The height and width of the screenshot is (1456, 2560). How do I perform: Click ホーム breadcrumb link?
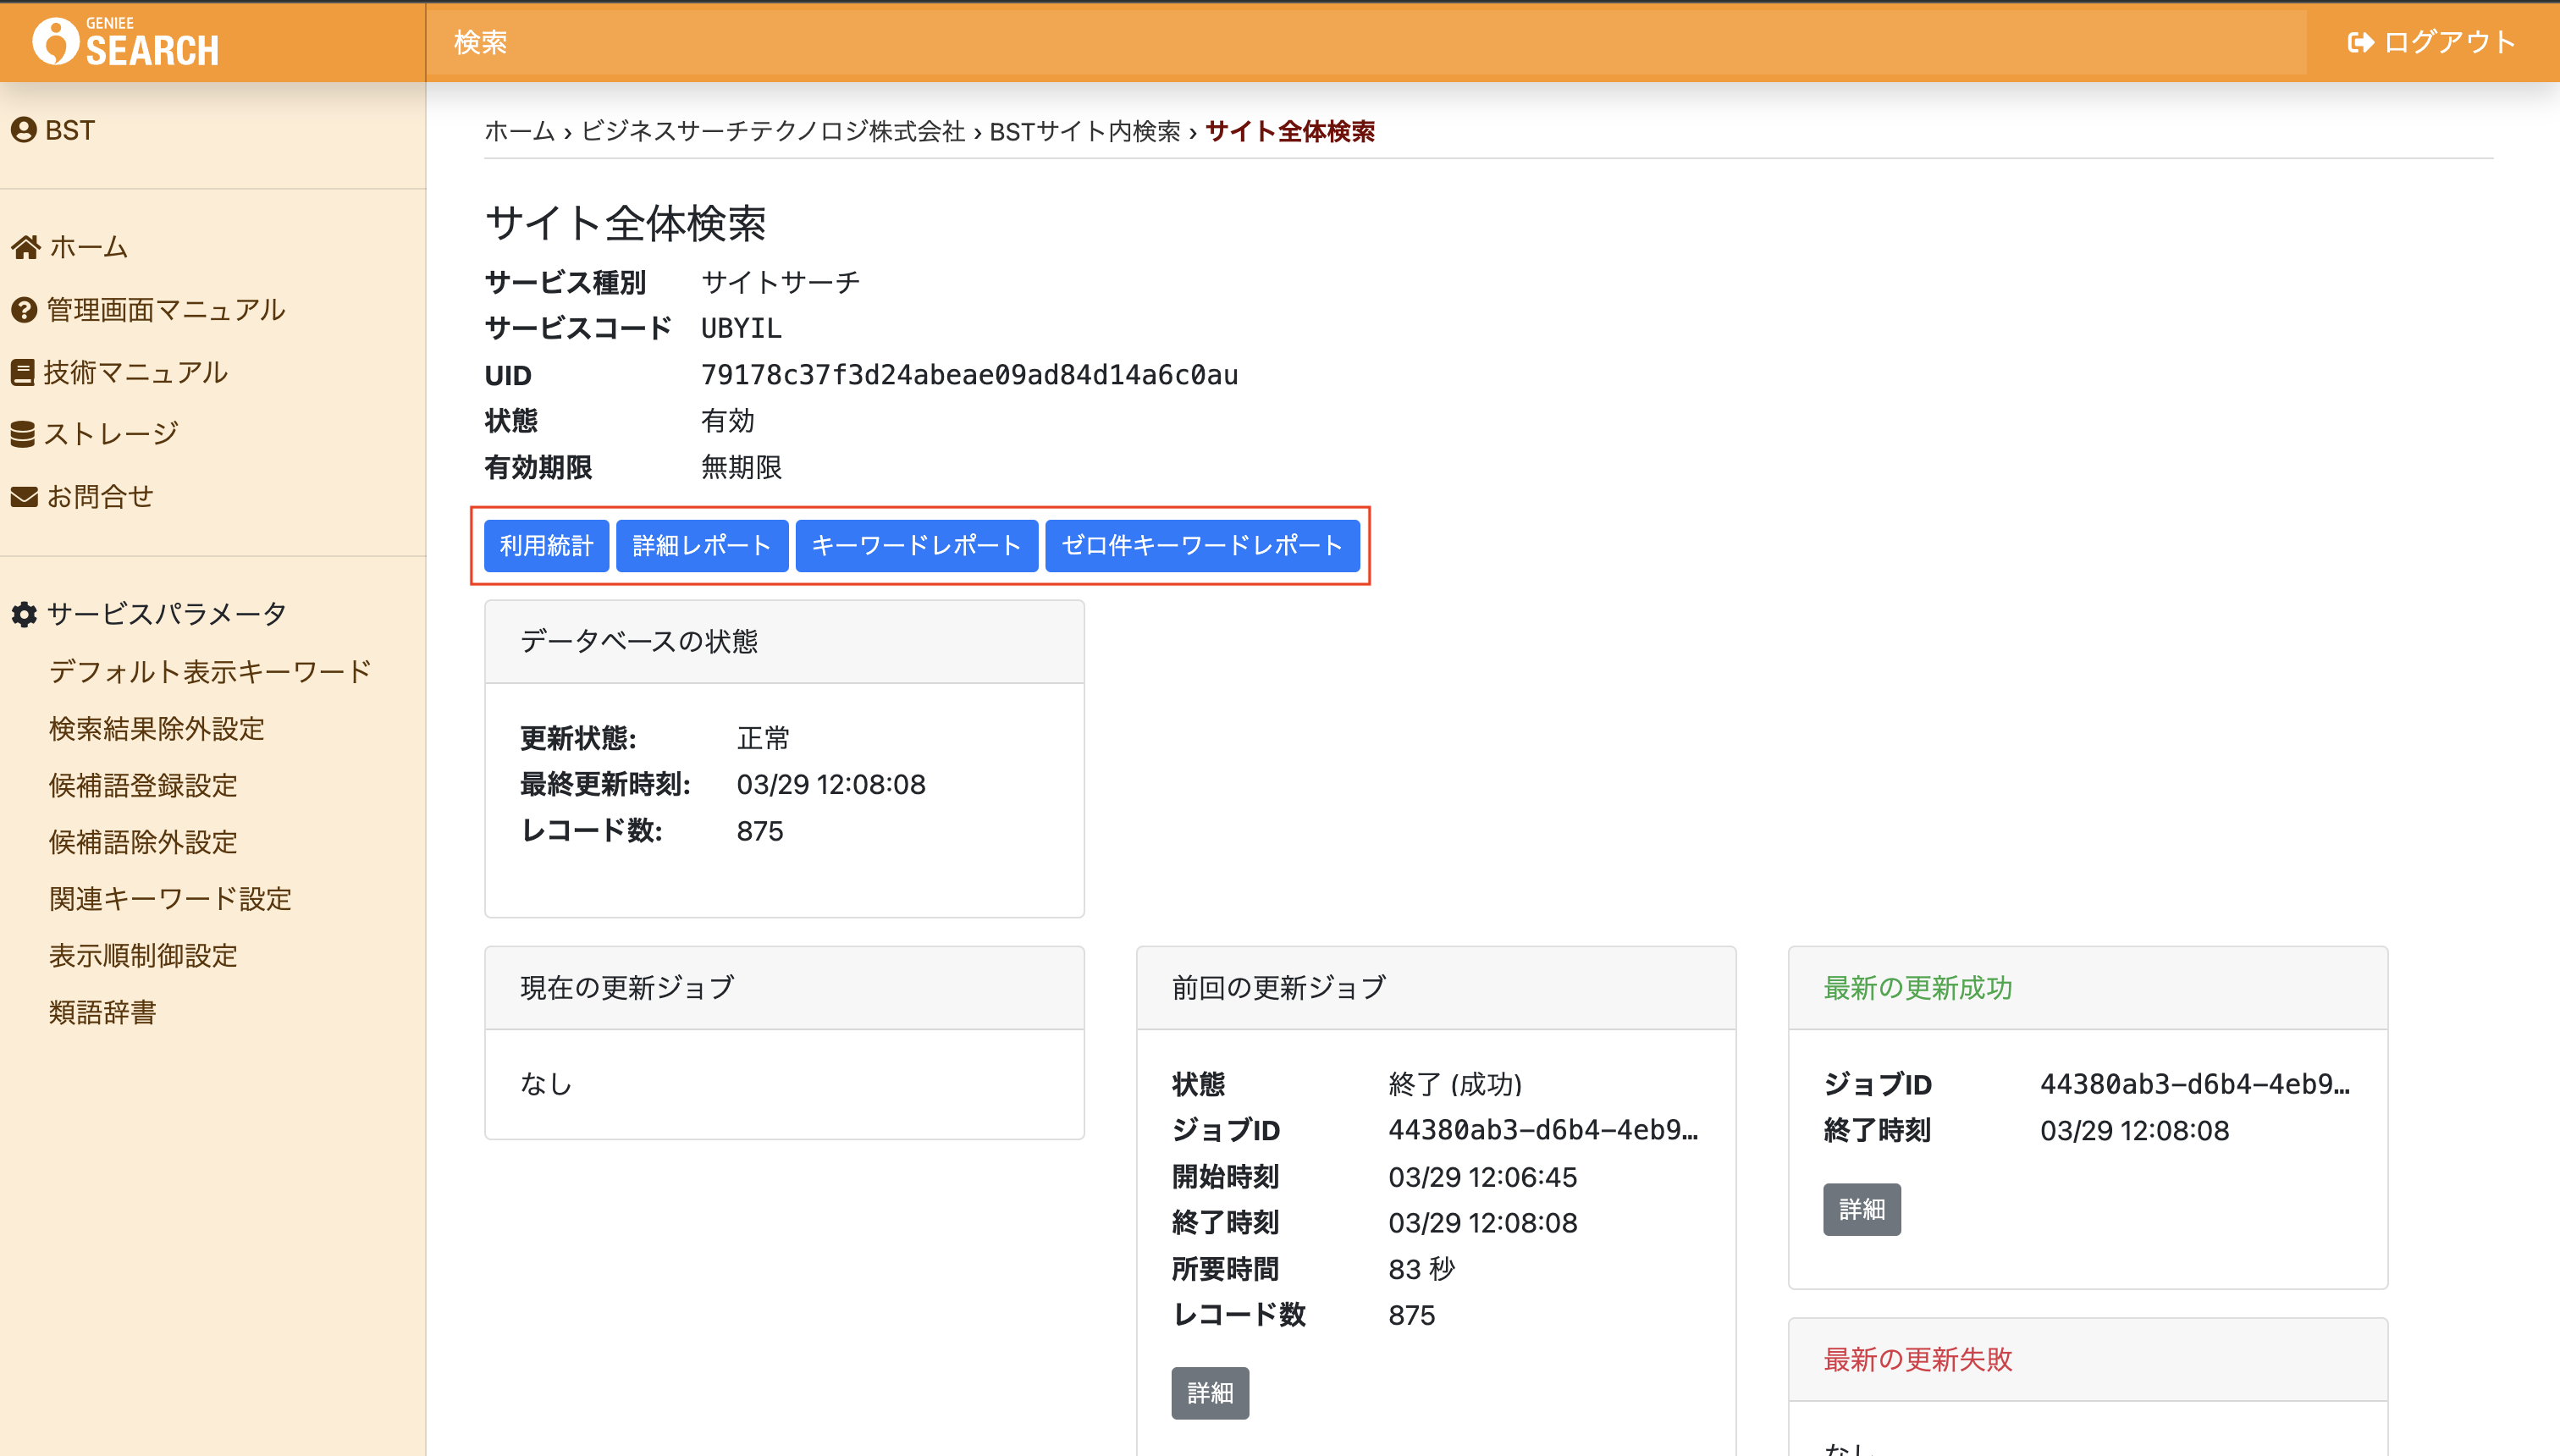pos(520,131)
